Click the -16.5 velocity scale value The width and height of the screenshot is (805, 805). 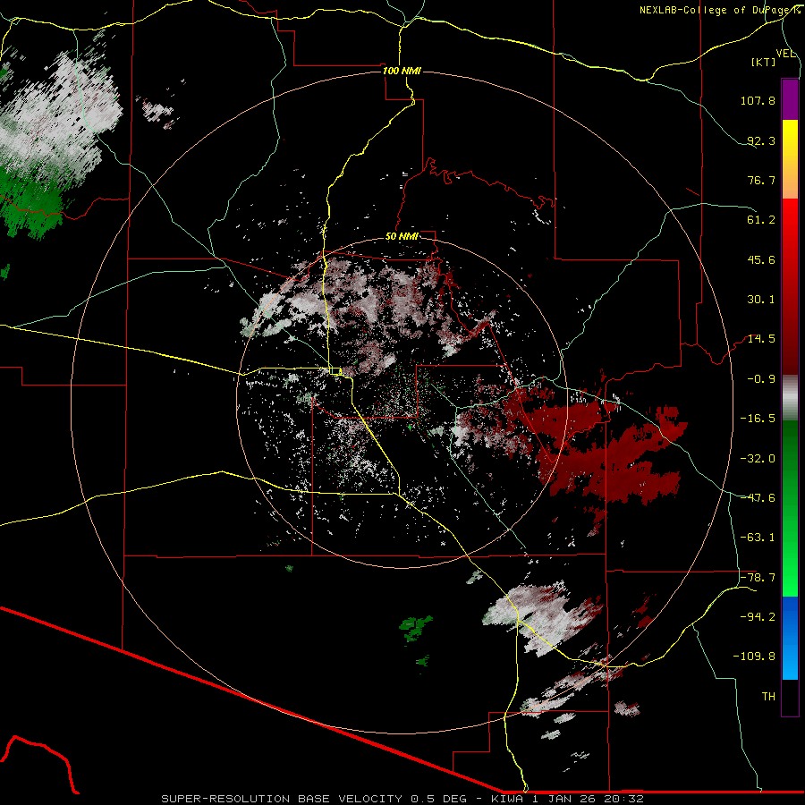click(758, 419)
